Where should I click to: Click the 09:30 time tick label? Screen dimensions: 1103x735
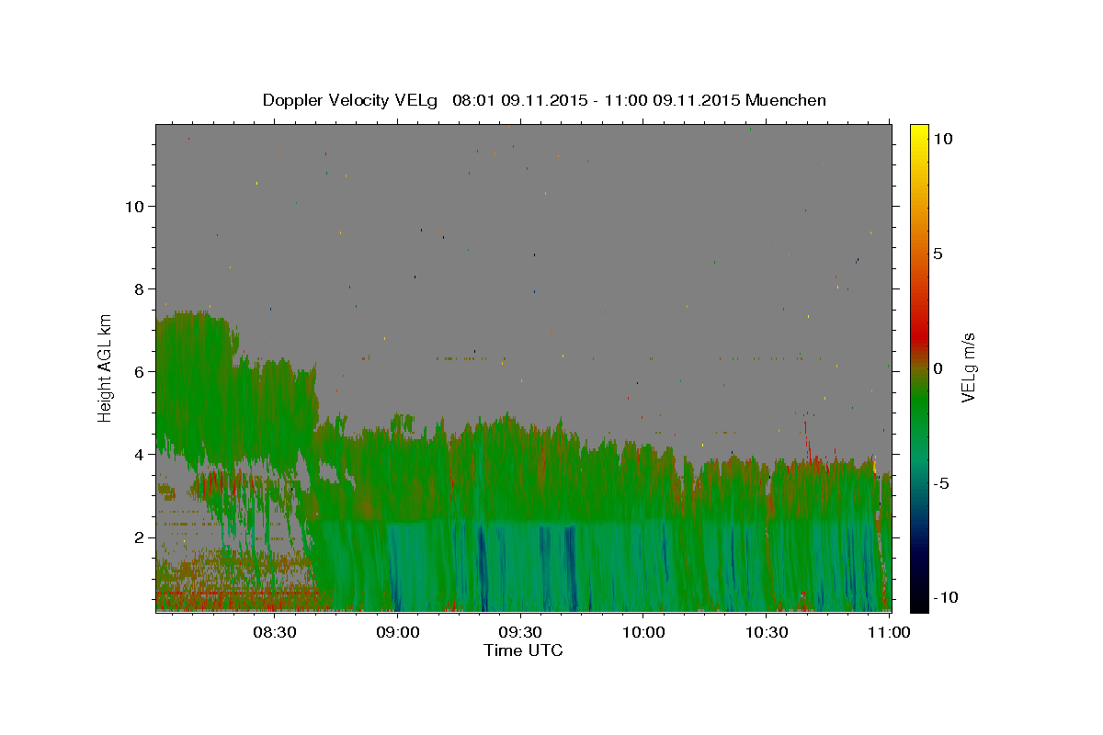[x=520, y=632]
